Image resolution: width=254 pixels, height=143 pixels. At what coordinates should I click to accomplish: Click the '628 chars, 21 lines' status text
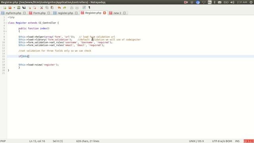pyautogui.click(x=88, y=141)
